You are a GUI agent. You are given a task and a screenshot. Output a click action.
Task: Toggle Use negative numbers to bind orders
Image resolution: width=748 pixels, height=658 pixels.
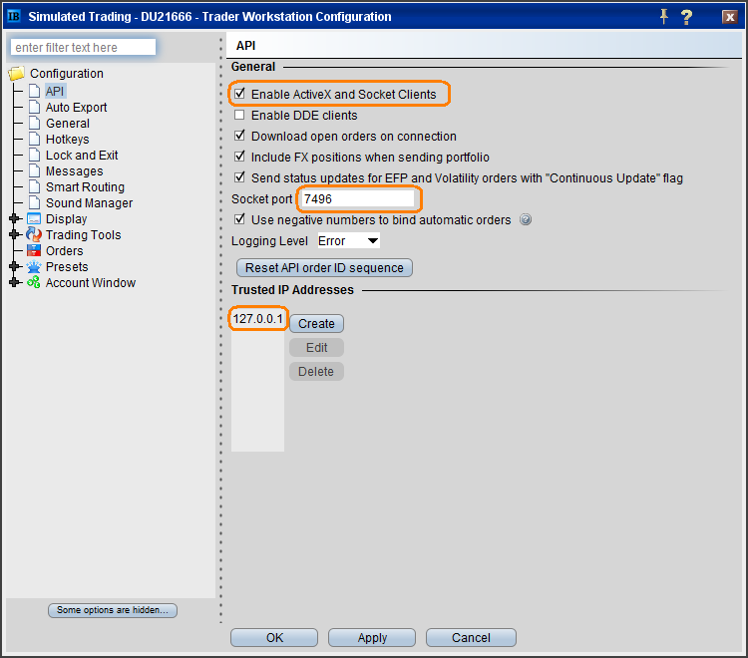point(239,219)
